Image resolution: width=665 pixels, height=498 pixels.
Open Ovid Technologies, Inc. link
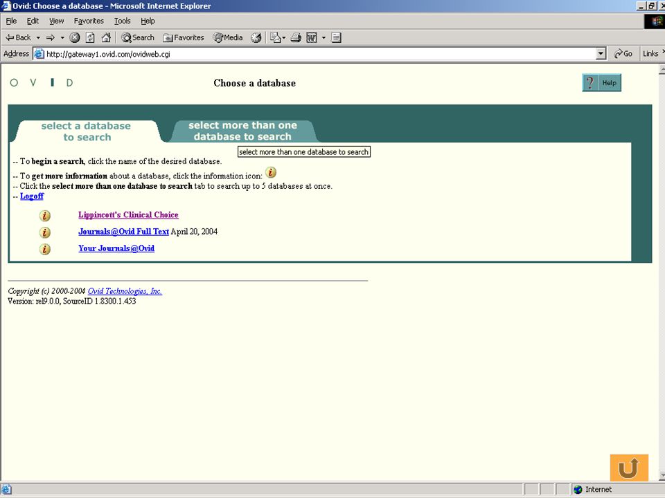tap(125, 291)
